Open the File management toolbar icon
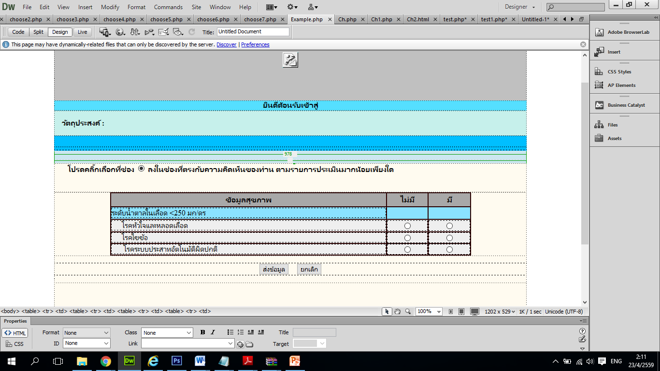The height and width of the screenshot is (371, 660). click(135, 32)
